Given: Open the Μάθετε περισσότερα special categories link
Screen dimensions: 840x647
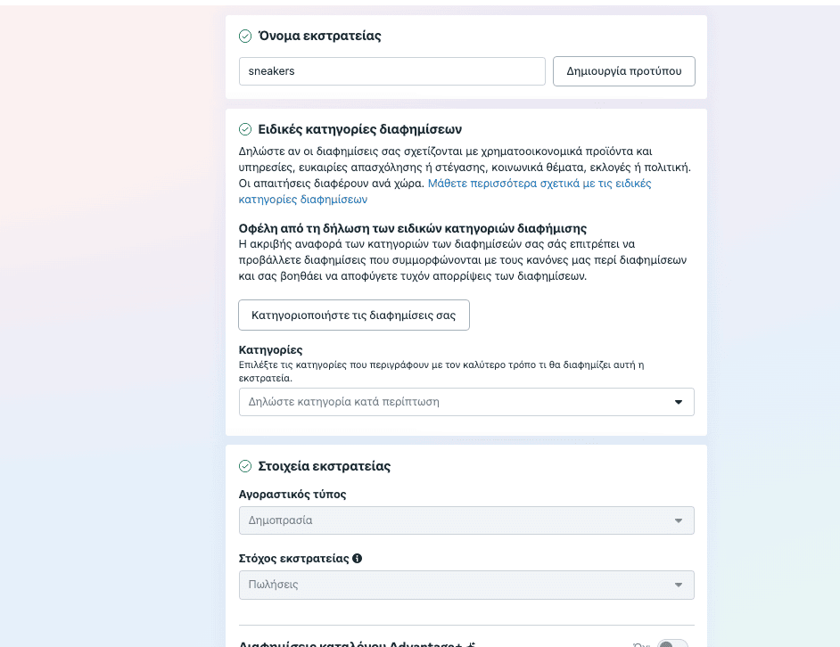Looking at the screenshot, I should tap(539, 184).
